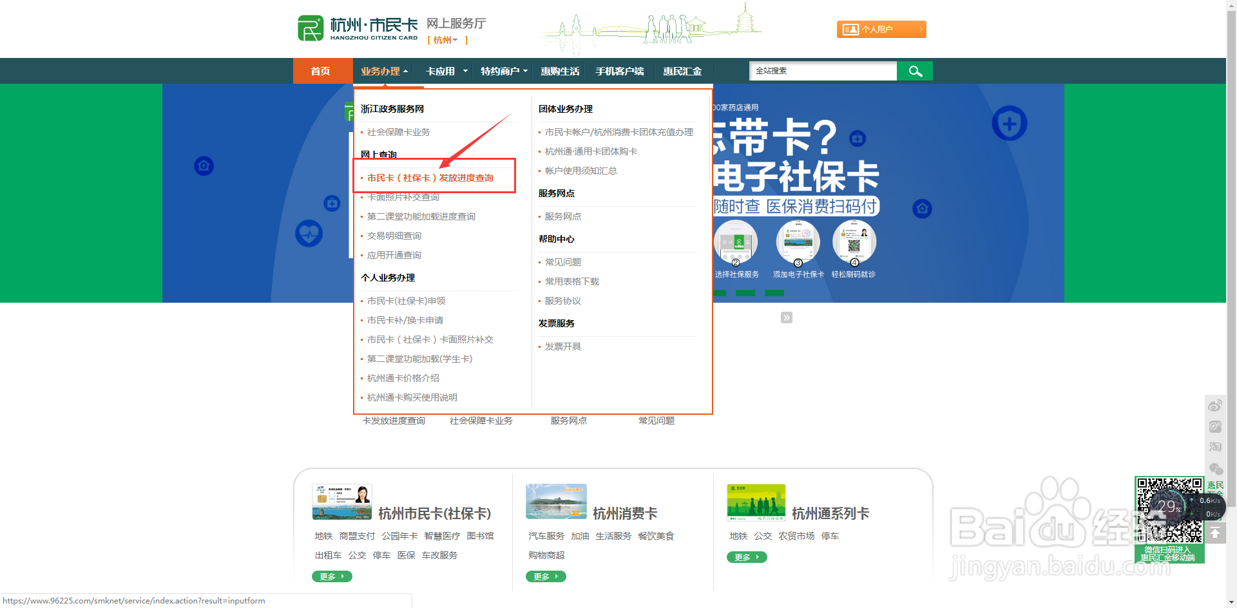Click the page vertical scrollbar
This screenshot has height=608, width=1237.
1231,304
